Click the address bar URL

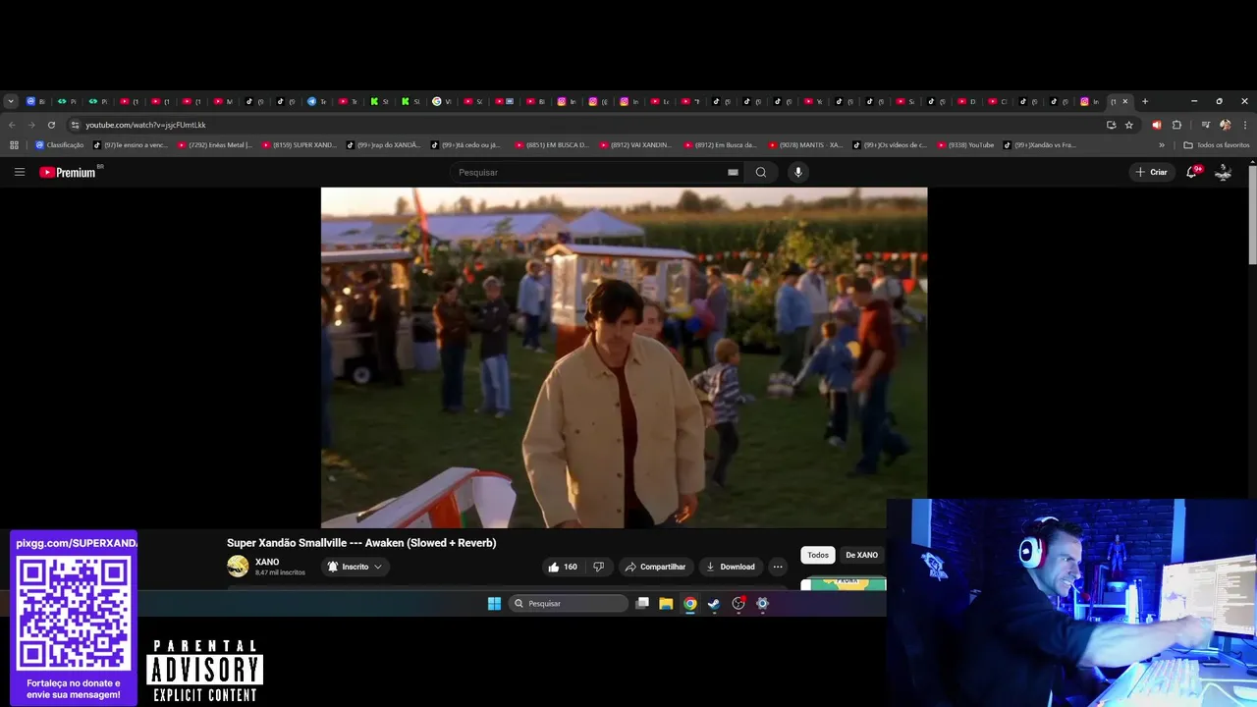[x=145, y=125]
